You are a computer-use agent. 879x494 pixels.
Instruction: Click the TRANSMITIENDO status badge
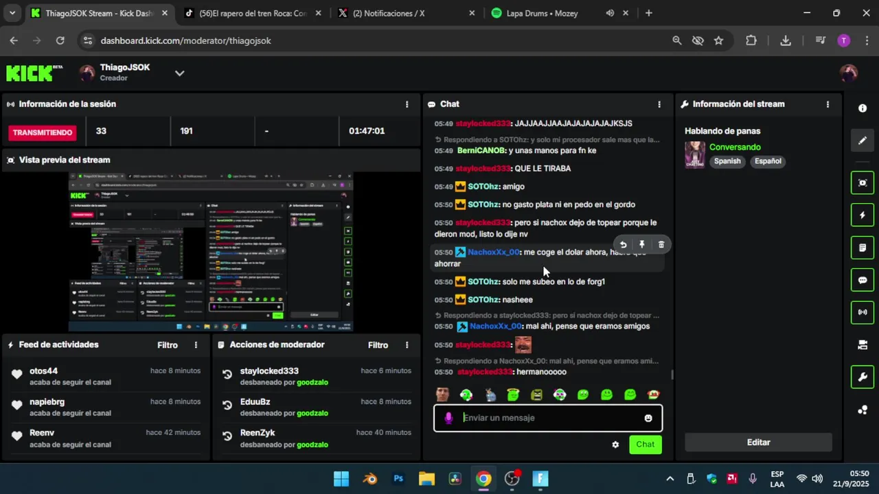point(43,132)
